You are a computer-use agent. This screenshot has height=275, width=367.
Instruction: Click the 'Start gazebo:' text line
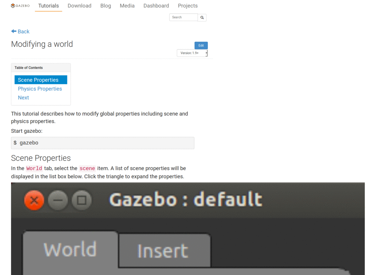click(x=27, y=131)
